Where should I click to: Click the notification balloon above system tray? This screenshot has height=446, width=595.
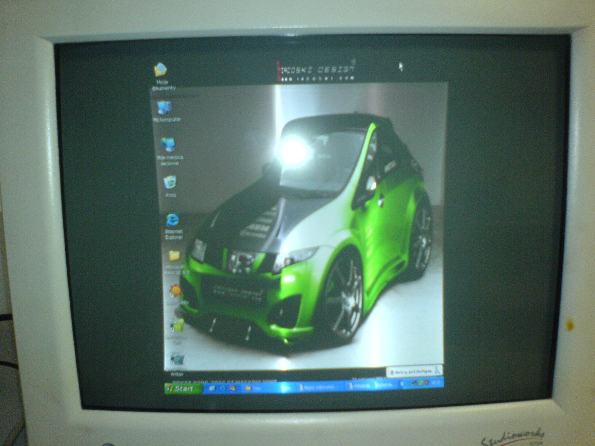413,371
